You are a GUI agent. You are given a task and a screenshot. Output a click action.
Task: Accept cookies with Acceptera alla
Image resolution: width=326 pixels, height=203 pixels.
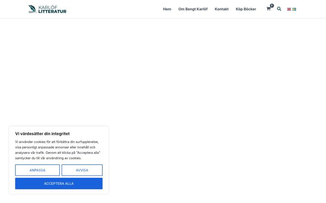pos(59,184)
